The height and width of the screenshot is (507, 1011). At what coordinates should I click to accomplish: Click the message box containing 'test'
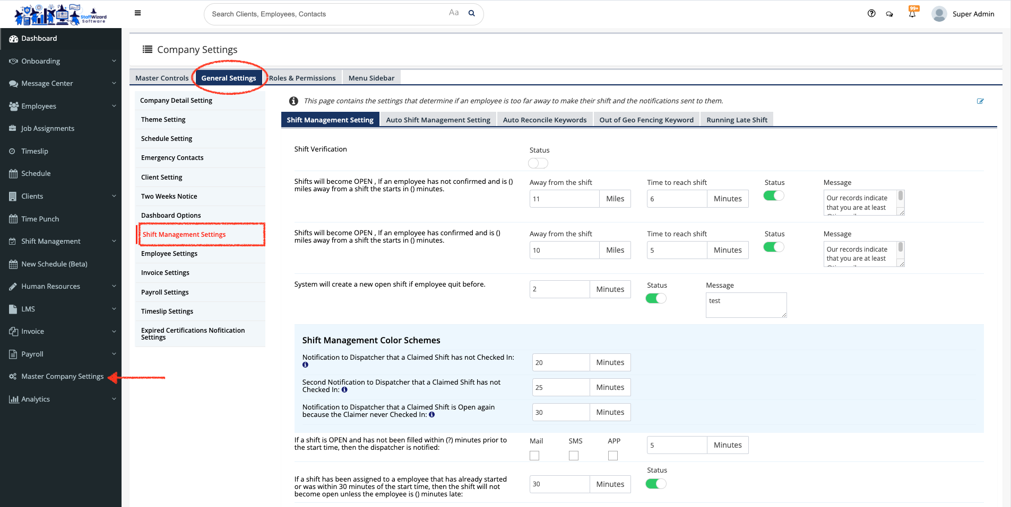pyautogui.click(x=746, y=305)
